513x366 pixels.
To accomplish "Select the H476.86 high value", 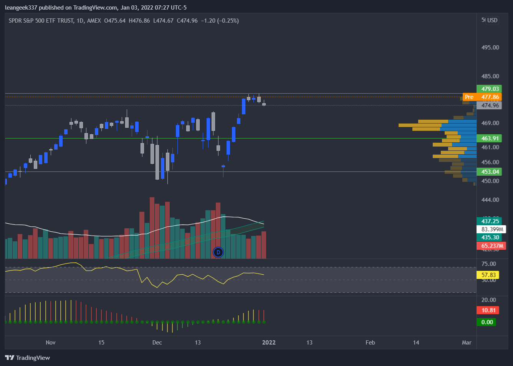I will click(x=139, y=20).
